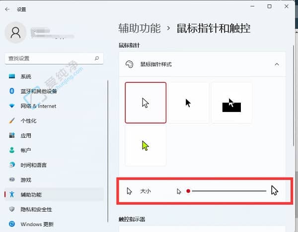Click the 时间和语言 globe icon
The image size is (298, 232).
12,165
